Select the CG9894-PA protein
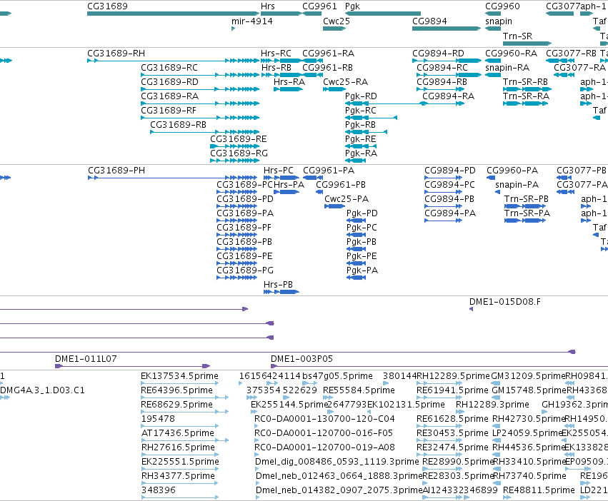The width and height of the screenshot is (608, 501). pyautogui.click(x=444, y=221)
